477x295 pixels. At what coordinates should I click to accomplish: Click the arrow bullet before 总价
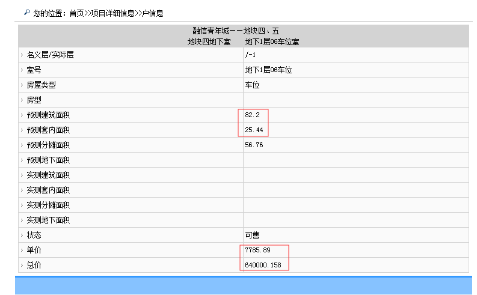22,265
